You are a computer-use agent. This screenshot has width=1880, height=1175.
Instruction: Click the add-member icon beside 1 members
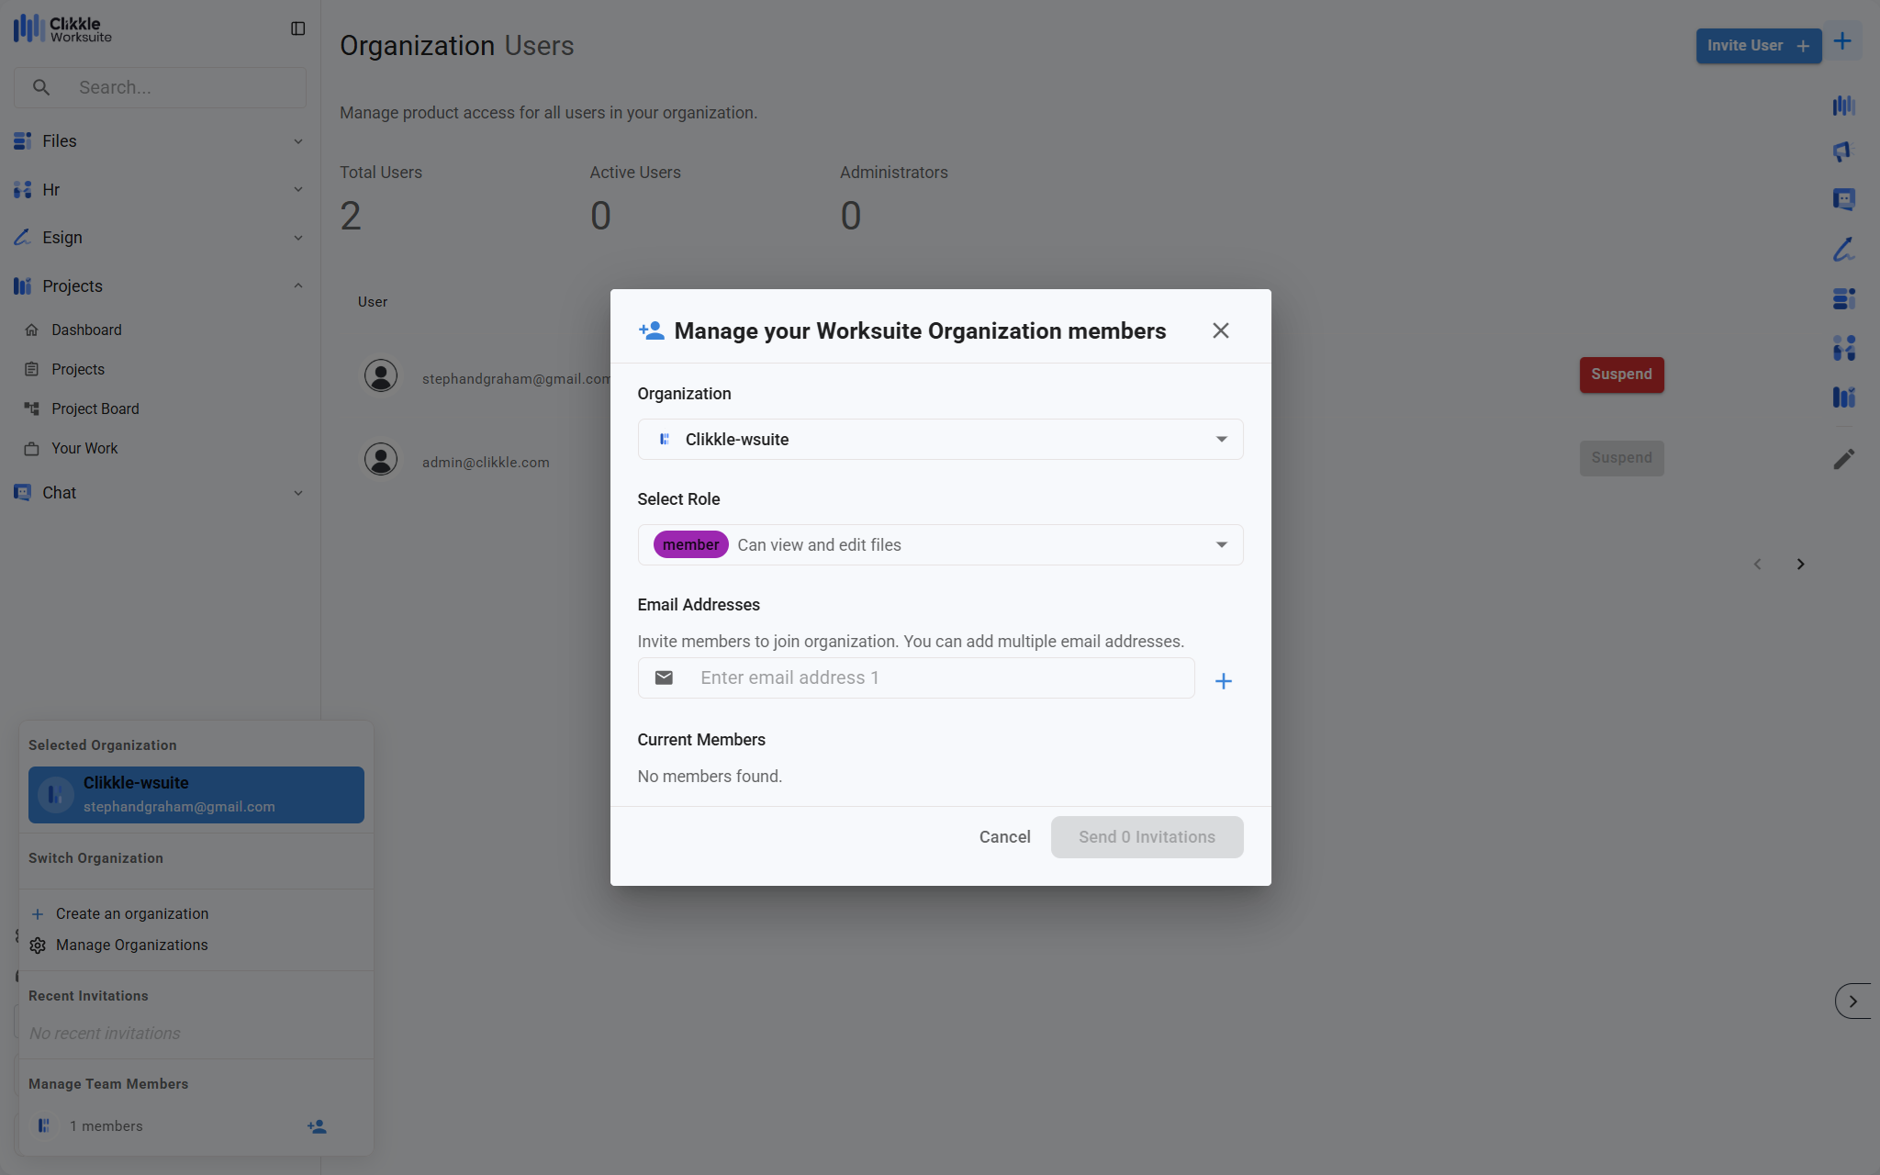pos(317,1126)
